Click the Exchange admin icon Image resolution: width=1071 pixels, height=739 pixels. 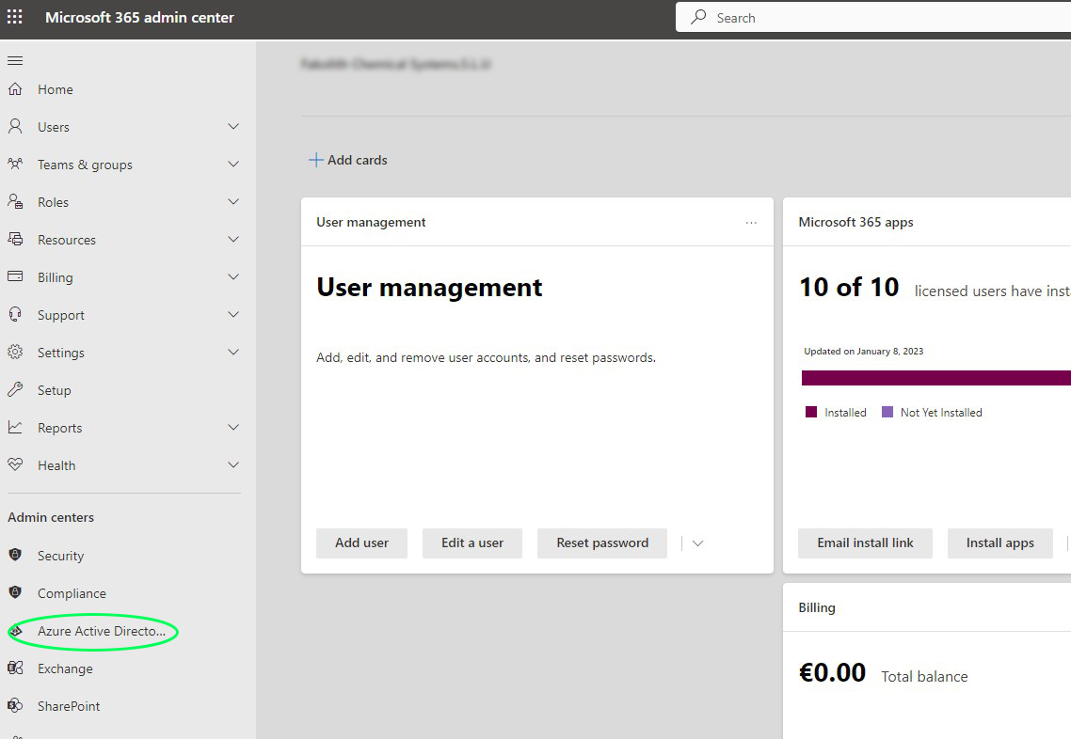pyautogui.click(x=15, y=668)
